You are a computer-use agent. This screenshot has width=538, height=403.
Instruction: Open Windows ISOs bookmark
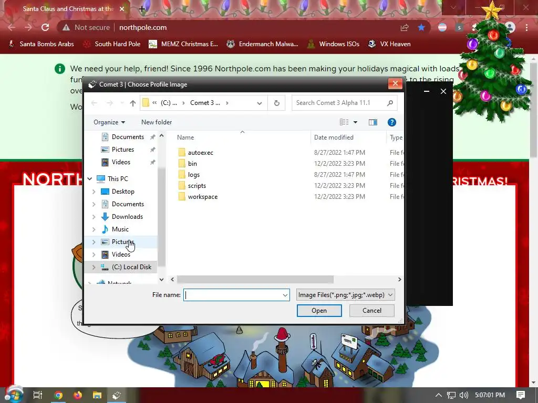click(334, 44)
